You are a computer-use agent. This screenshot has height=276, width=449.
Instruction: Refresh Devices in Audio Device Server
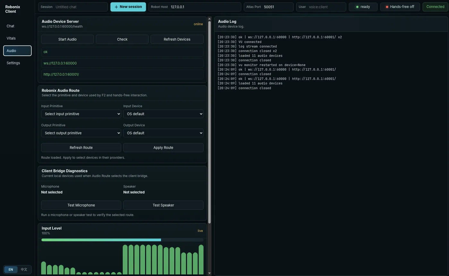point(177,39)
